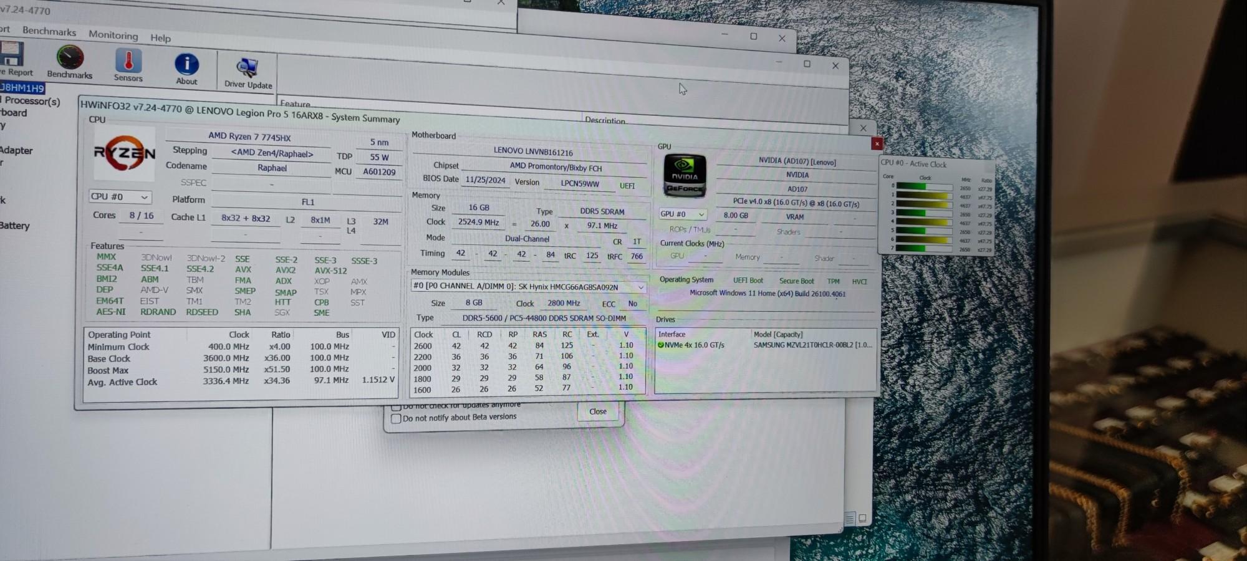Click the Boost Max 5150.0 MHz clock value
Image resolution: width=1247 pixels, height=561 pixels.
(x=228, y=369)
